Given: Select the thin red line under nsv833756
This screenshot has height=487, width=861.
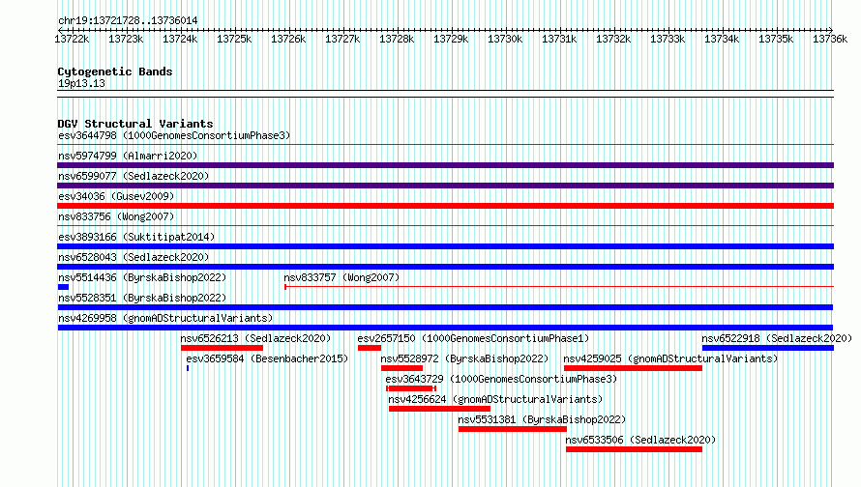Looking at the screenshot, I should tap(445, 226).
